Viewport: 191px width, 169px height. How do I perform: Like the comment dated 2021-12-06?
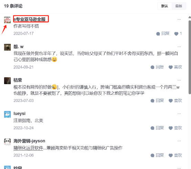pyautogui.click(x=175, y=155)
